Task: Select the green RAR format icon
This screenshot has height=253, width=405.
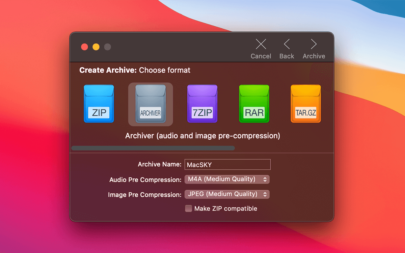Action: pos(254,104)
